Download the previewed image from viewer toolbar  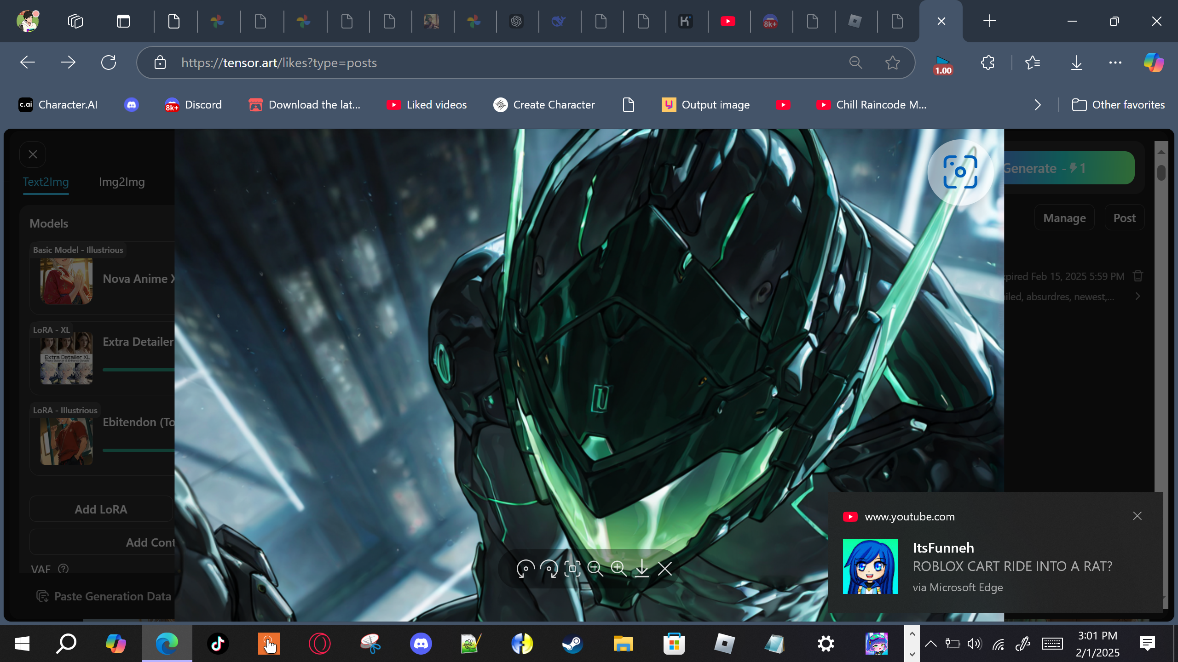(641, 569)
